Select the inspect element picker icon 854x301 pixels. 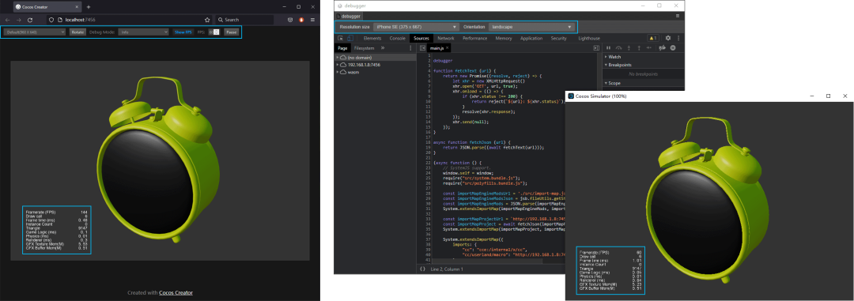tap(340, 39)
